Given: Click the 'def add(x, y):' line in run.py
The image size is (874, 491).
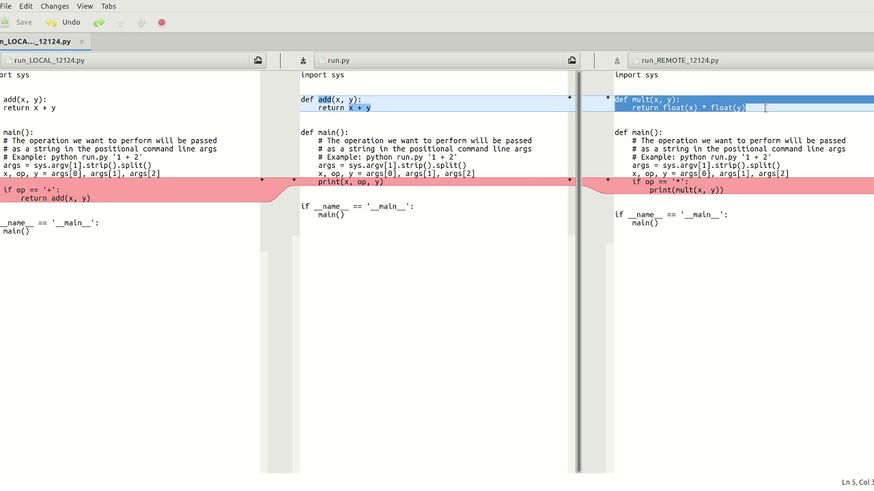Looking at the screenshot, I should click(x=331, y=100).
